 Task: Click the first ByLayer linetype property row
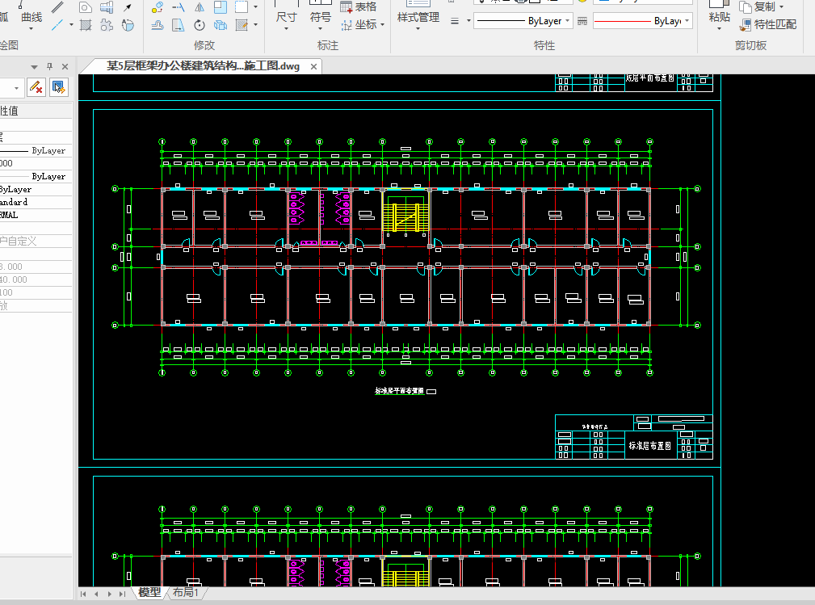tap(36, 151)
